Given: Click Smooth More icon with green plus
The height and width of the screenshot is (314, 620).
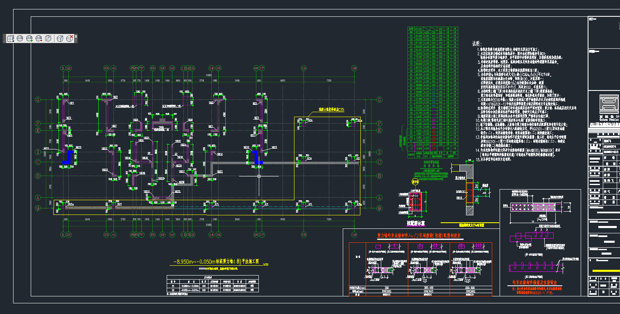Looking at the screenshot, I should (29, 38).
